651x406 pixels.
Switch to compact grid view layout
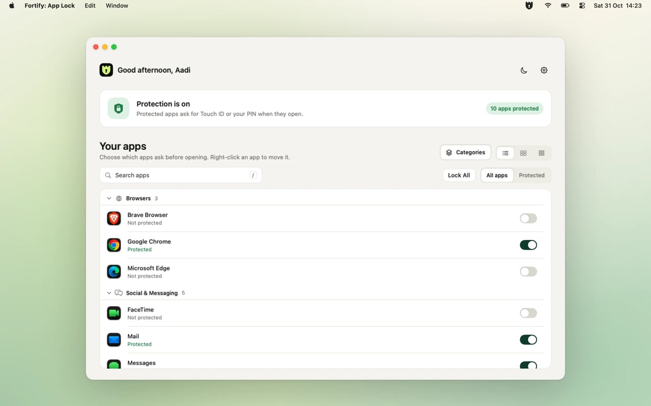(x=541, y=153)
